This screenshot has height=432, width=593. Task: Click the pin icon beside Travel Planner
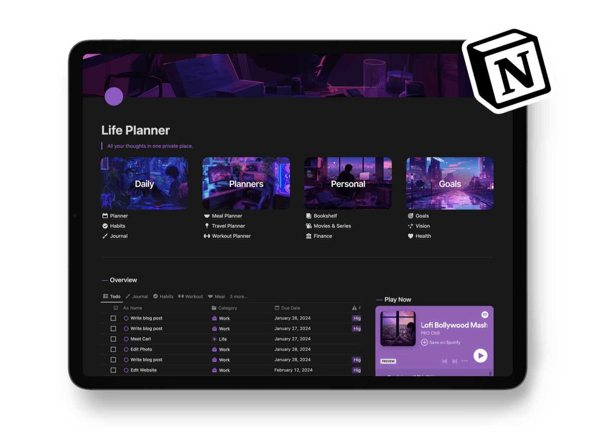click(x=207, y=226)
